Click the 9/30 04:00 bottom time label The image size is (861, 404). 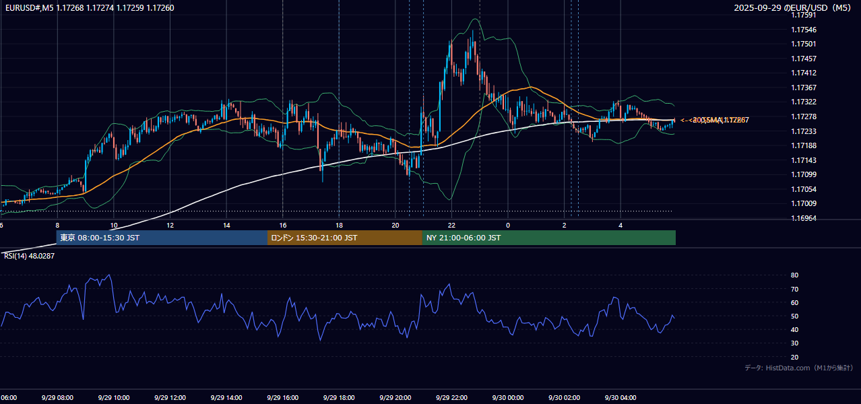tap(620, 398)
